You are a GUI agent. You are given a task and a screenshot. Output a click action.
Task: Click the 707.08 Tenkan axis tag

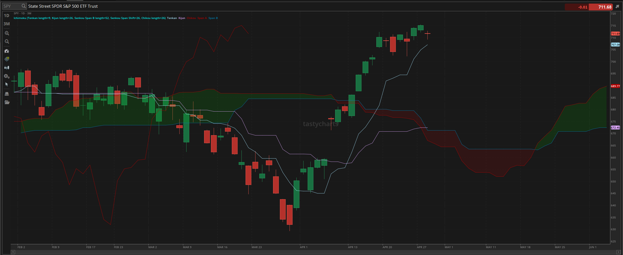tap(615, 45)
